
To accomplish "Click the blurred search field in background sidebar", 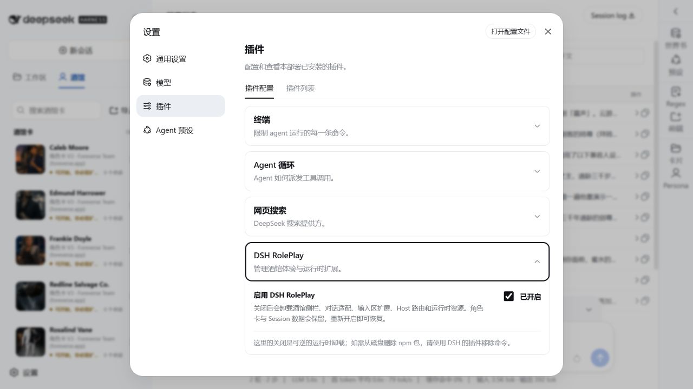I will click(x=56, y=110).
